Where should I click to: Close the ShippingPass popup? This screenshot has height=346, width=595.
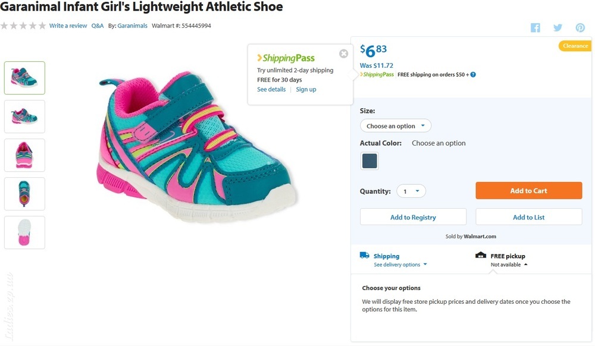pos(344,54)
